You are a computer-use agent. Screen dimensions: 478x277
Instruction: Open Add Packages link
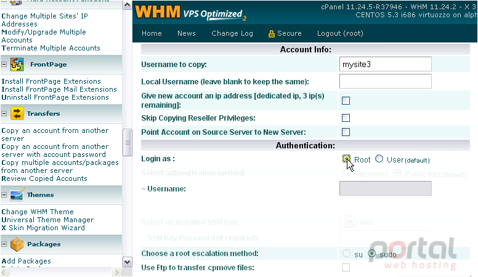click(x=26, y=261)
